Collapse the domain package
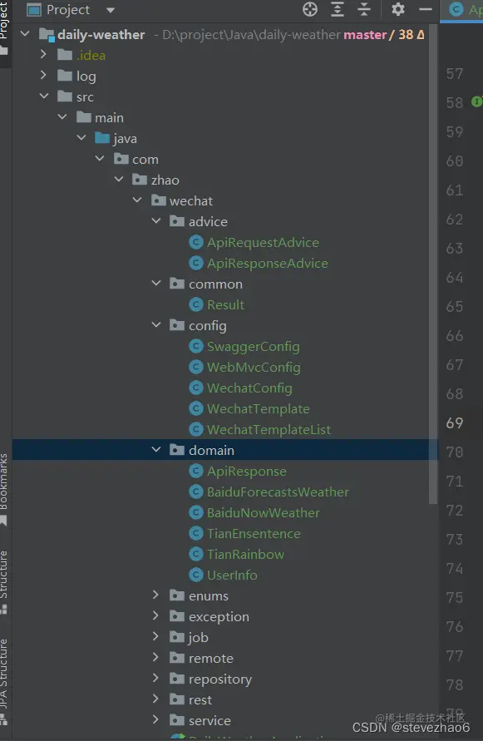Image resolution: width=483 pixels, height=741 pixels. pos(156,450)
